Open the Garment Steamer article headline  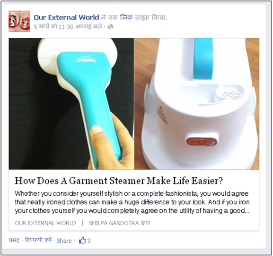click(119, 181)
